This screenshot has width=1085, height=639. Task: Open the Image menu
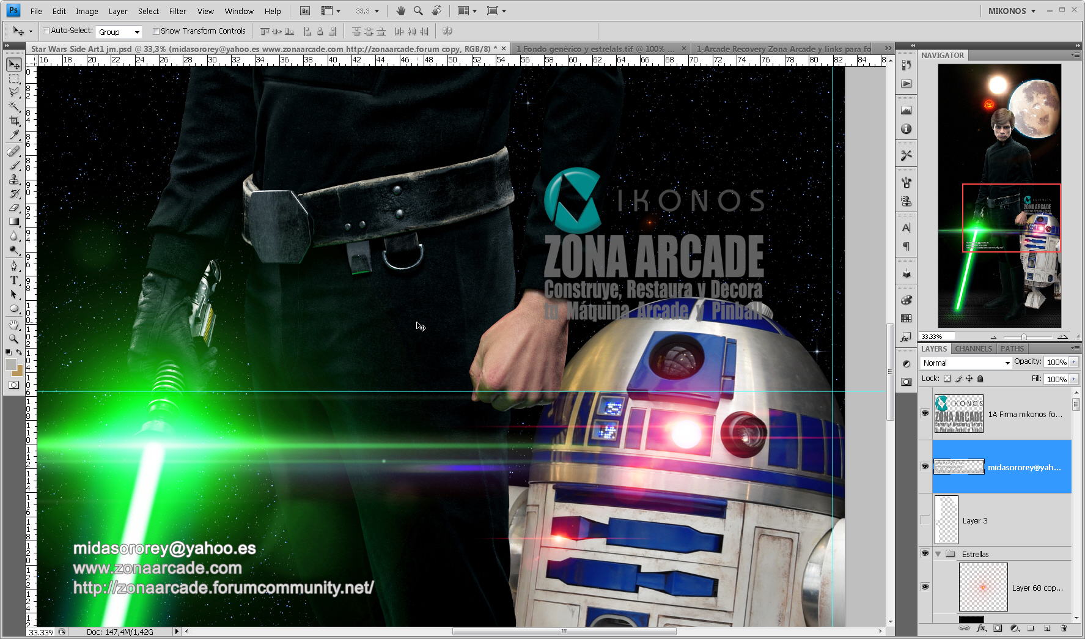point(87,11)
